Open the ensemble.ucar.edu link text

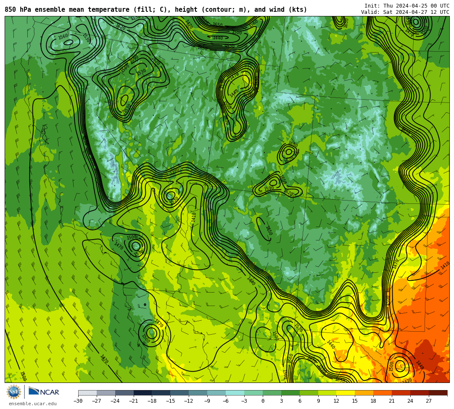click(33, 404)
